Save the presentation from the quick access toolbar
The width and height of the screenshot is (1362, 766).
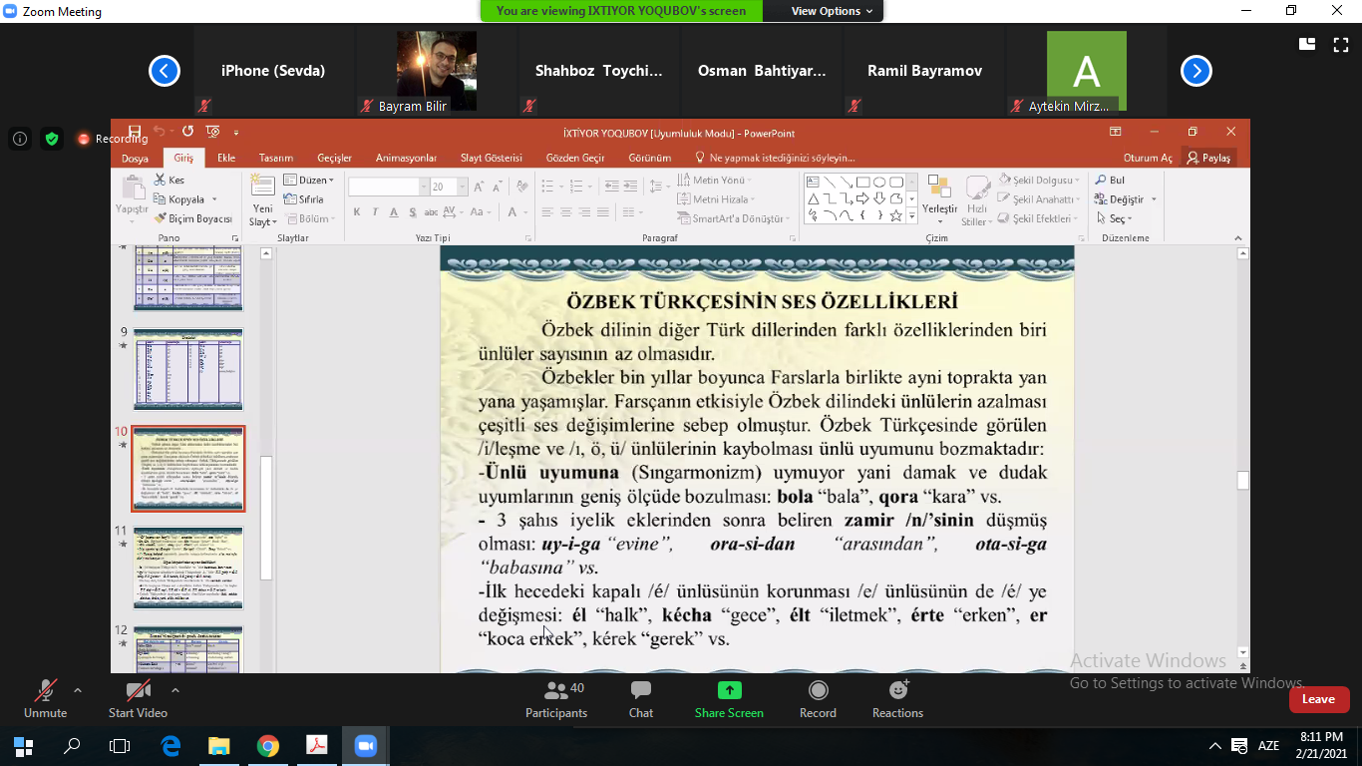coord(135,132)
